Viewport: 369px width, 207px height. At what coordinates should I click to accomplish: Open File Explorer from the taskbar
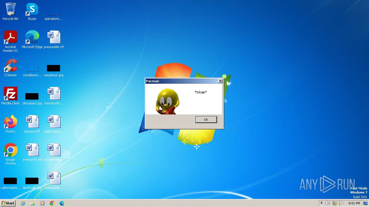point(33,203)
